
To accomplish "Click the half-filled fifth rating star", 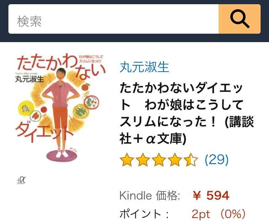I will pos(191,160).
